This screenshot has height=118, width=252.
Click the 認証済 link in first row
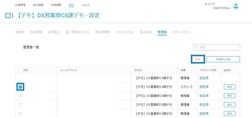pyautogui.click(x=204, y=78)
